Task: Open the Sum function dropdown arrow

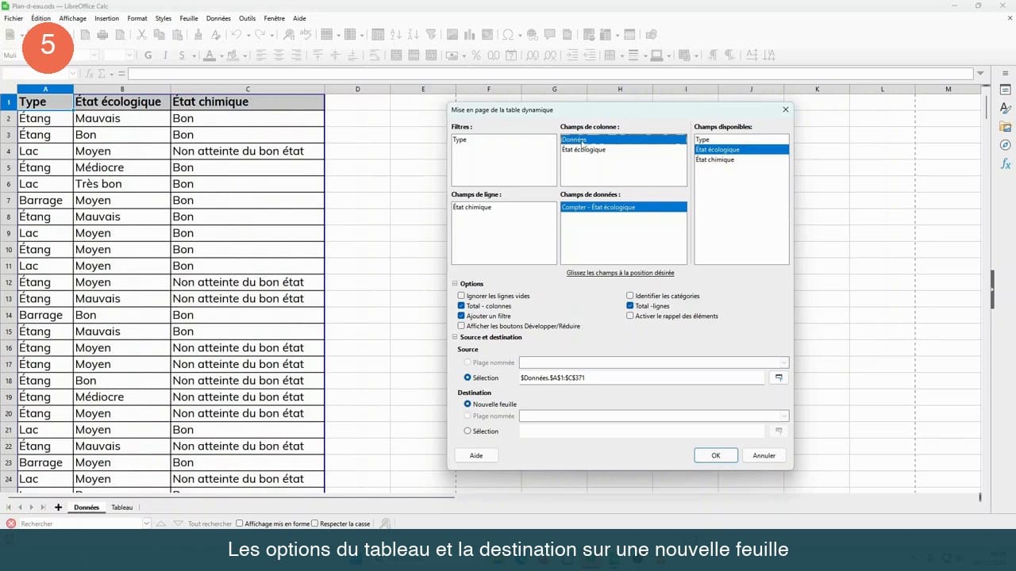Action: tap(114, 74)
